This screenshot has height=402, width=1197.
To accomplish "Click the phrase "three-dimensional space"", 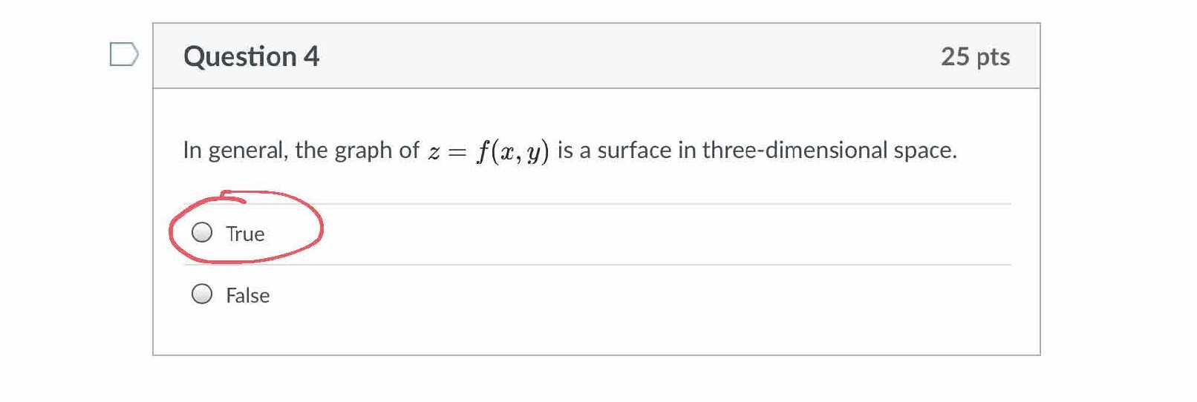I will click(x=828, y=151).
